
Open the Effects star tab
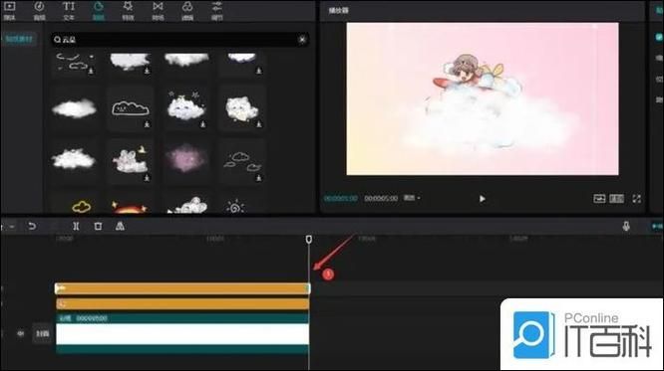pyautogui.click(x=128, y=10)
